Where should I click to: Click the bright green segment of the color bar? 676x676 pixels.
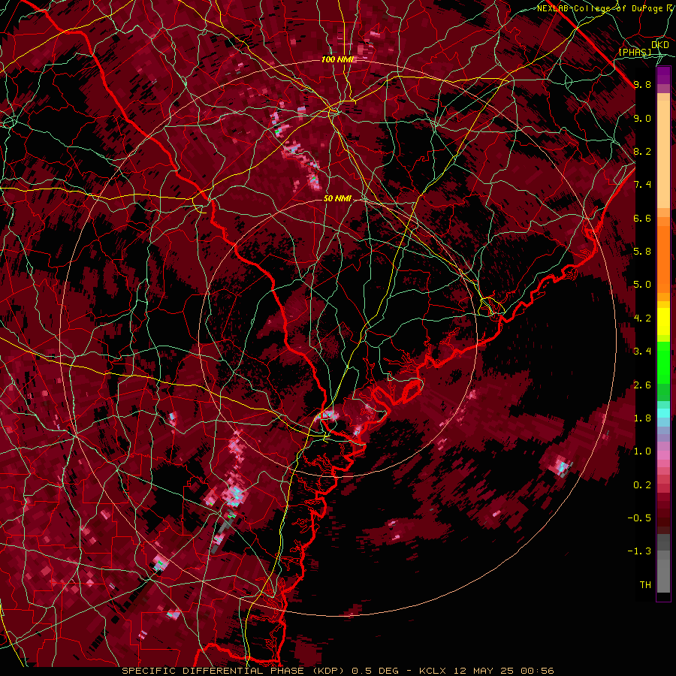[663, 361]
